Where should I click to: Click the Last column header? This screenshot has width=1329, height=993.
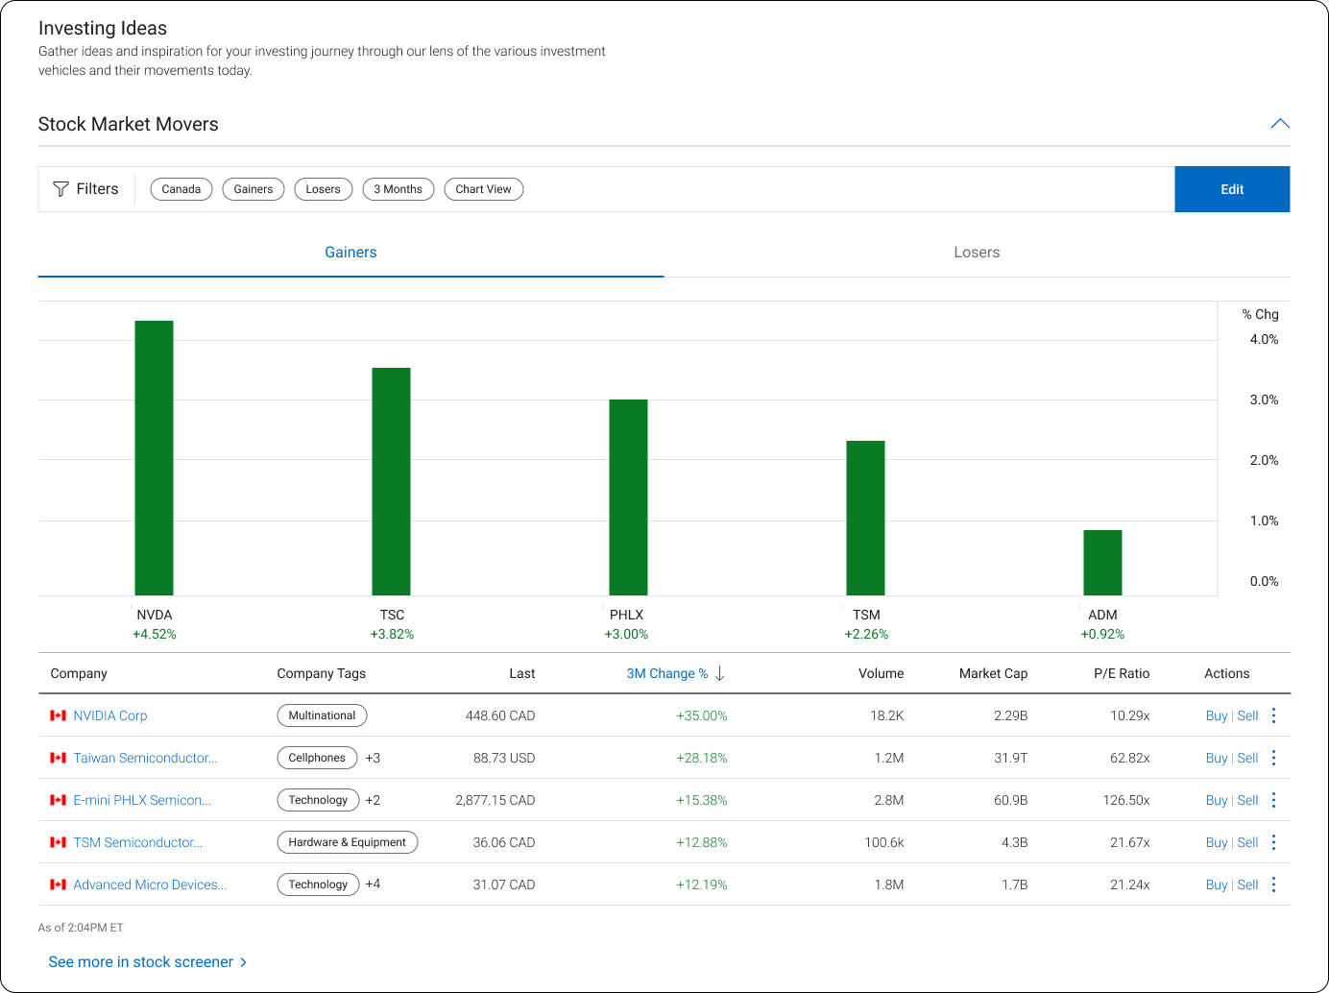[x=522, y=673]
